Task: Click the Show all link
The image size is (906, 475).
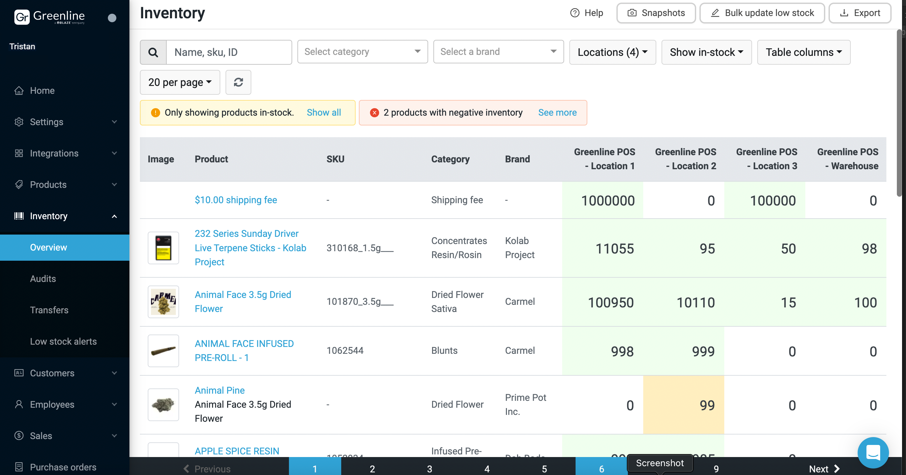Action: point(324,112)
